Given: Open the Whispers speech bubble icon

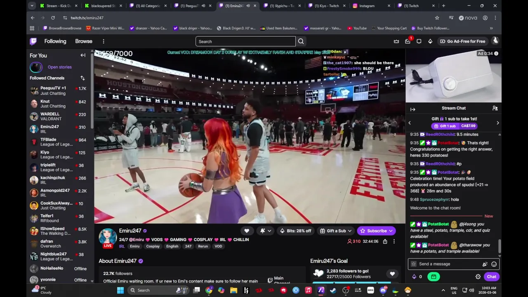Looking at the screenshot, I should (419, 41).
